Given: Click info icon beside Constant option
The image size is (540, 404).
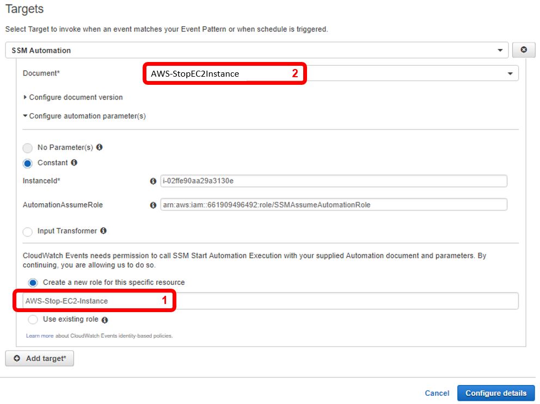Looking at the screenshot, I should pos(74,163).
